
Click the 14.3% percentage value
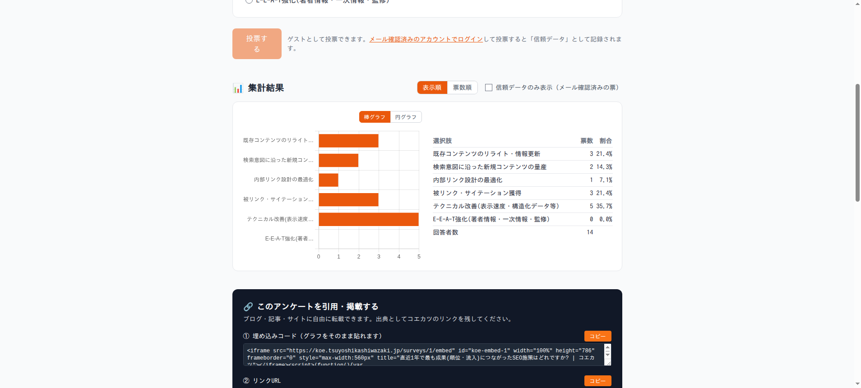coord(604,167)
